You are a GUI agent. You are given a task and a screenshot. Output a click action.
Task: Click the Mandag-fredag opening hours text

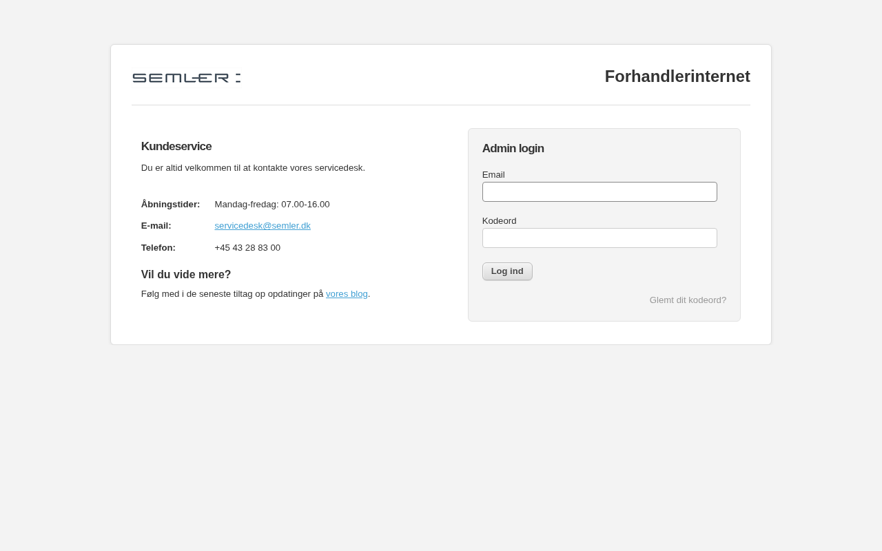(272, 205)
